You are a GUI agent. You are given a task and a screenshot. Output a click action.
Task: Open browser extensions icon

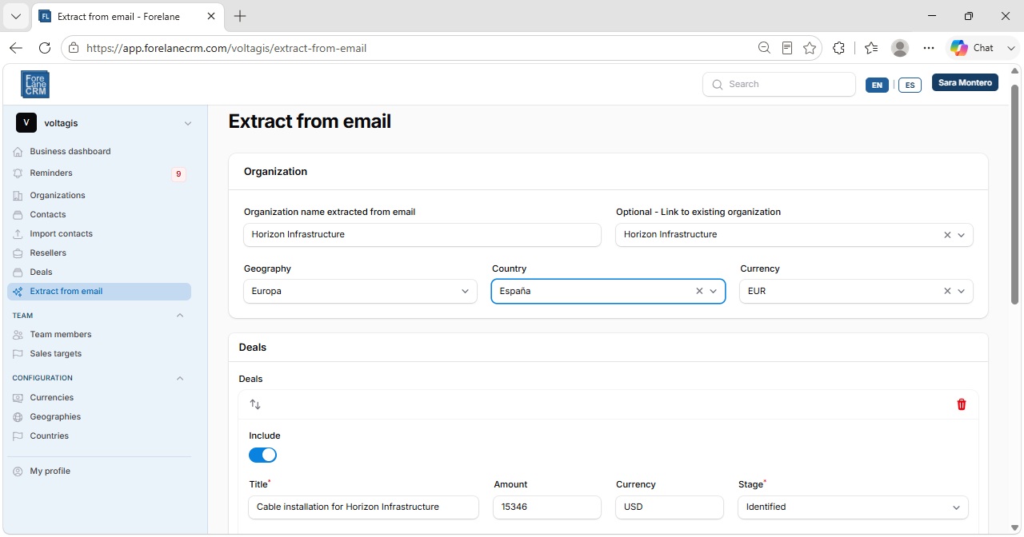pyautogui.click(x=838, y=48)
